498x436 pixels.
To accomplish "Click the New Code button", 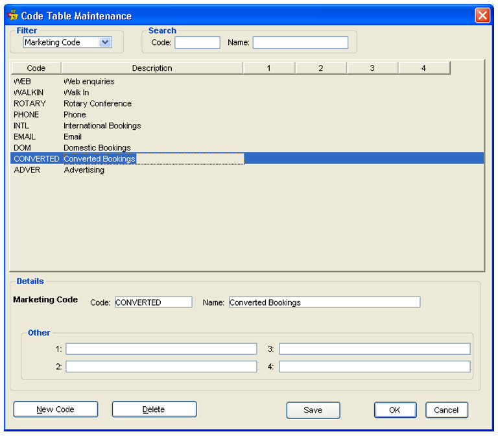I will [56, 409].
